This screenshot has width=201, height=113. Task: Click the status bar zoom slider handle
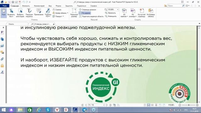[189, 105]
